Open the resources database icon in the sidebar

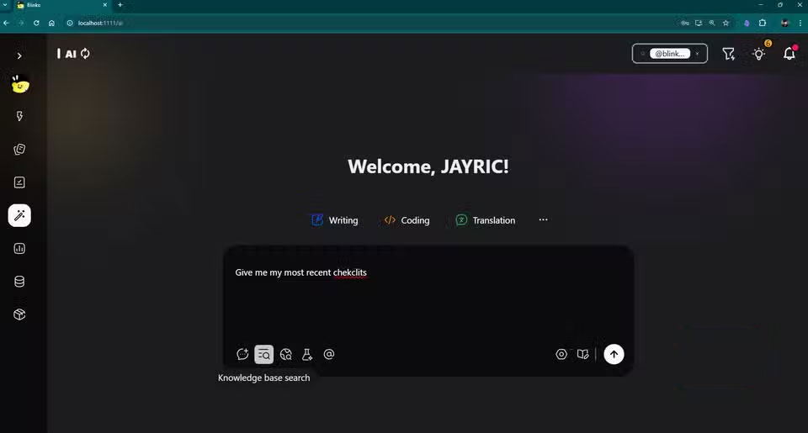[x=19, y=282]
